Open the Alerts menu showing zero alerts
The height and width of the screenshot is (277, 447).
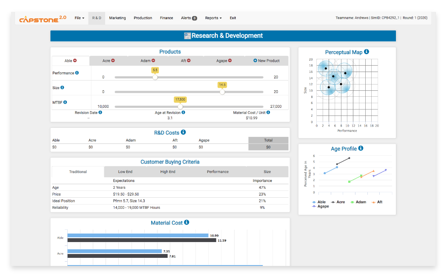pos(189,18)
